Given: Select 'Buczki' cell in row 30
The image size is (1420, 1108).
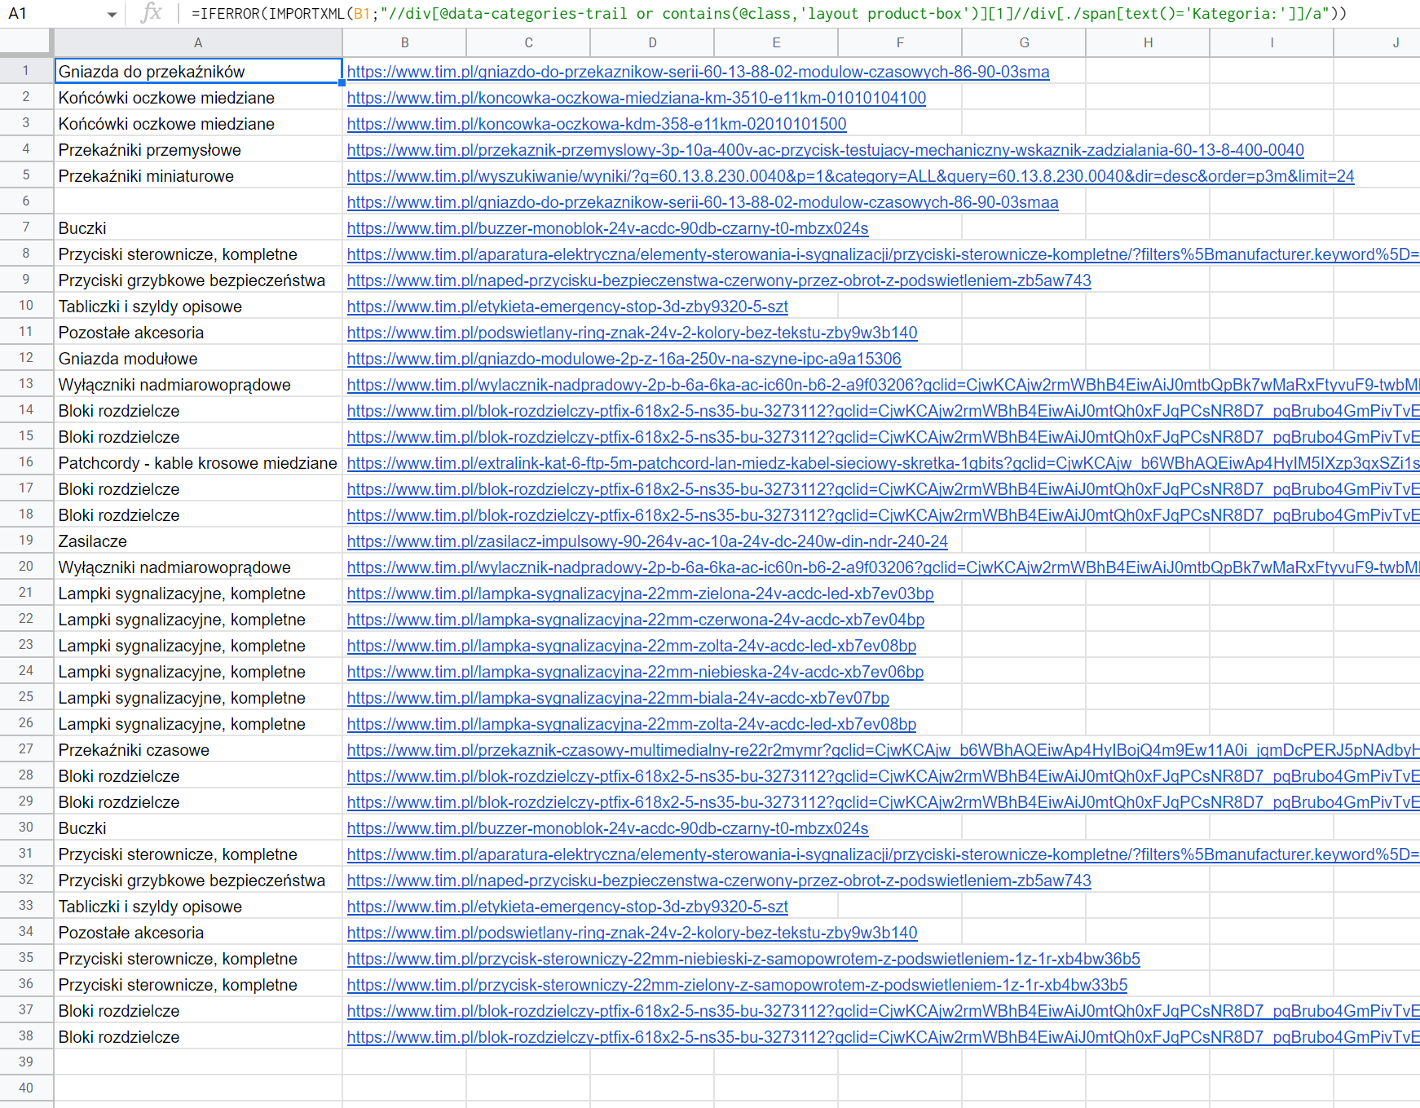Looking at the screenshot, I should tap(198, 828).
